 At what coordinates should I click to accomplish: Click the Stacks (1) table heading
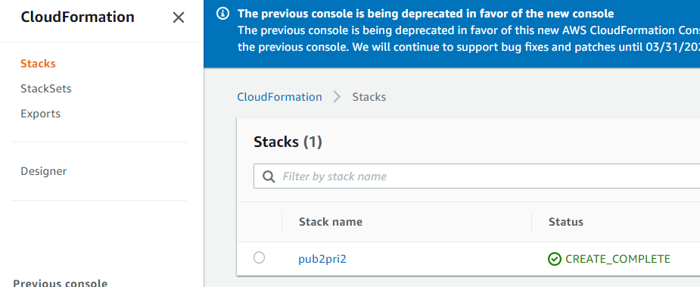tap(288, 142)
